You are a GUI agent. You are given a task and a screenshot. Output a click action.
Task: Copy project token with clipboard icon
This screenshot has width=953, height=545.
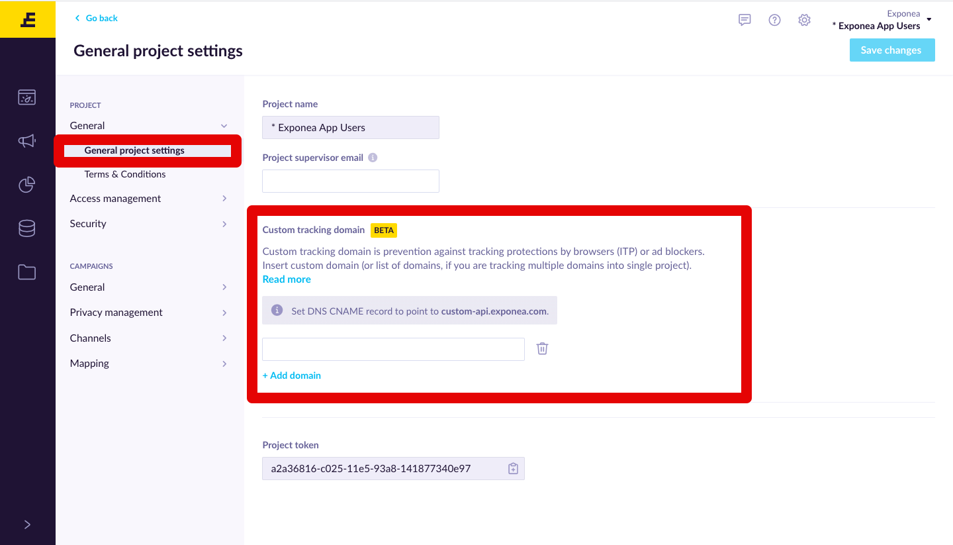click(513, 469)
